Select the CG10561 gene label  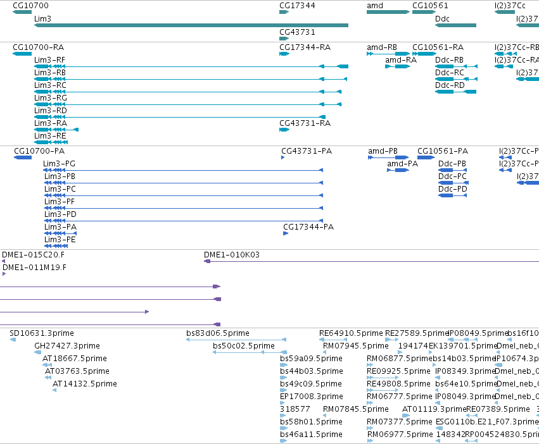coord(430,6)
